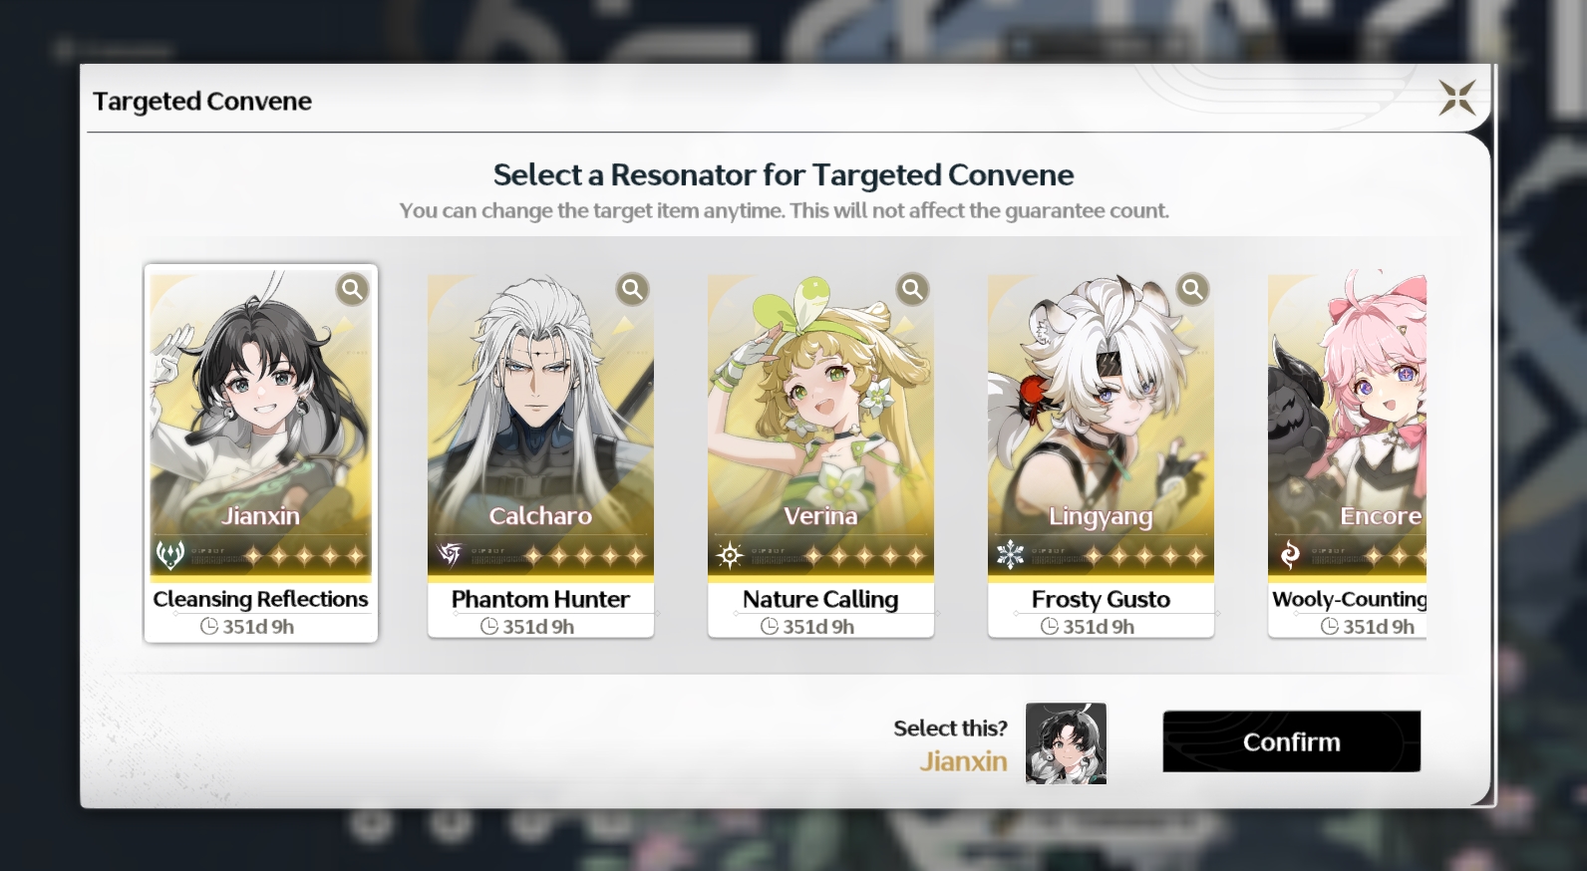Close the Targeted Convene dialog
This screenshot has height=871, width=1587.
1456,98
